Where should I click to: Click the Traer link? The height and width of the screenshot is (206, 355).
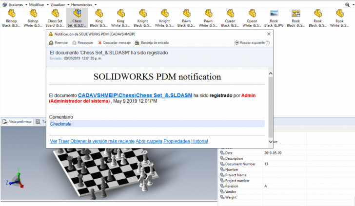[x=63, y=141]
